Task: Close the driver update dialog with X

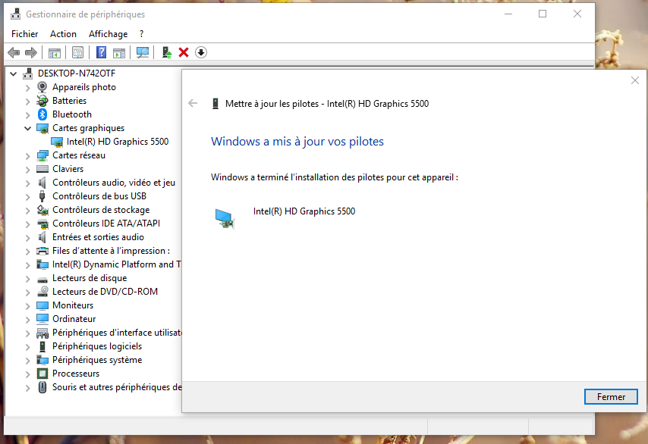Action: click(635, 80)
